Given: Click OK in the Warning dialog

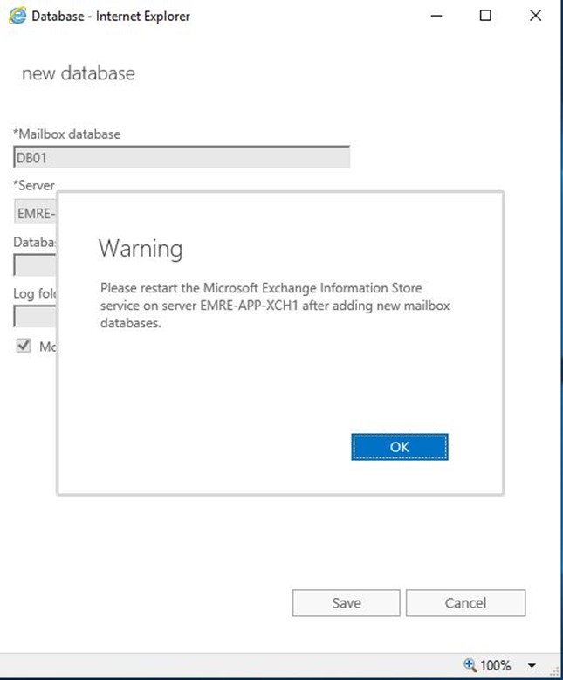Looking at the screenshot, I should point(400,447).
